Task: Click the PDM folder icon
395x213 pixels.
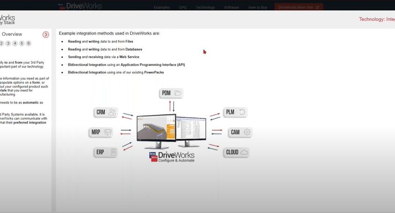Action: pos(178,93)
